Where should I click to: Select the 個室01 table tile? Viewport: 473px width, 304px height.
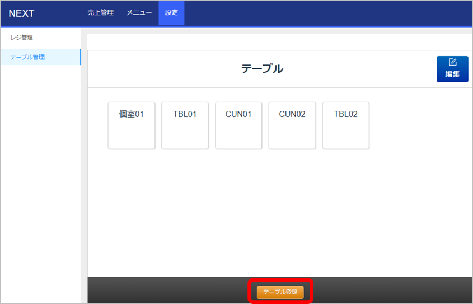tap(132, 125)
